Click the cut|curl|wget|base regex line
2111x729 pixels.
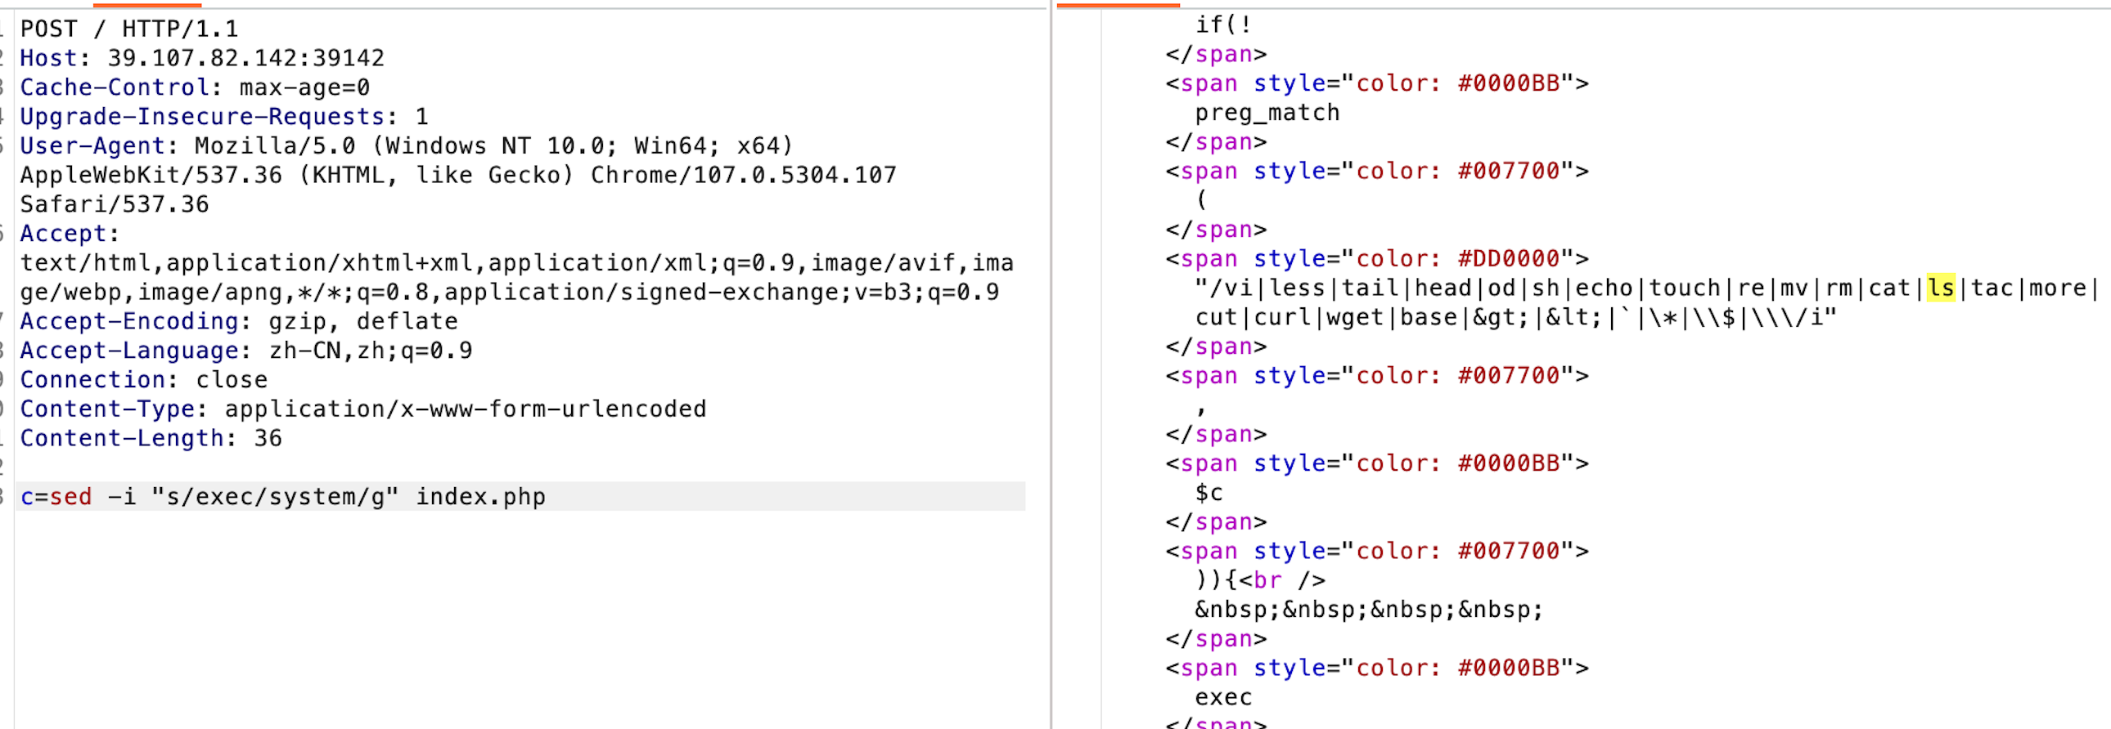pyautogui.click(x=1516, y=317)
